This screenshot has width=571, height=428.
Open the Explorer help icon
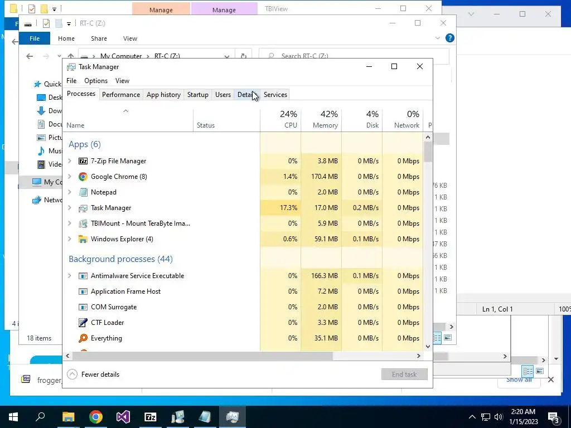pos(450,38)
